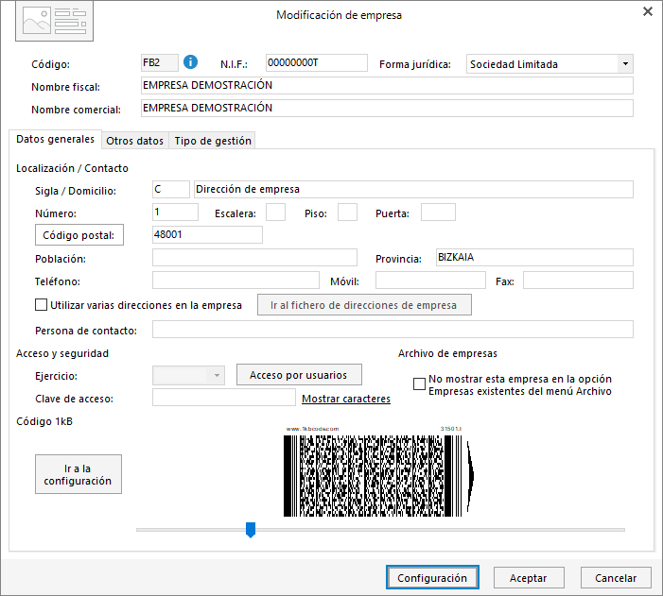Image resolution: width=663 pixels, height=596 pixels.
Task: Click the Cancelar button
Action: point(616,577)
